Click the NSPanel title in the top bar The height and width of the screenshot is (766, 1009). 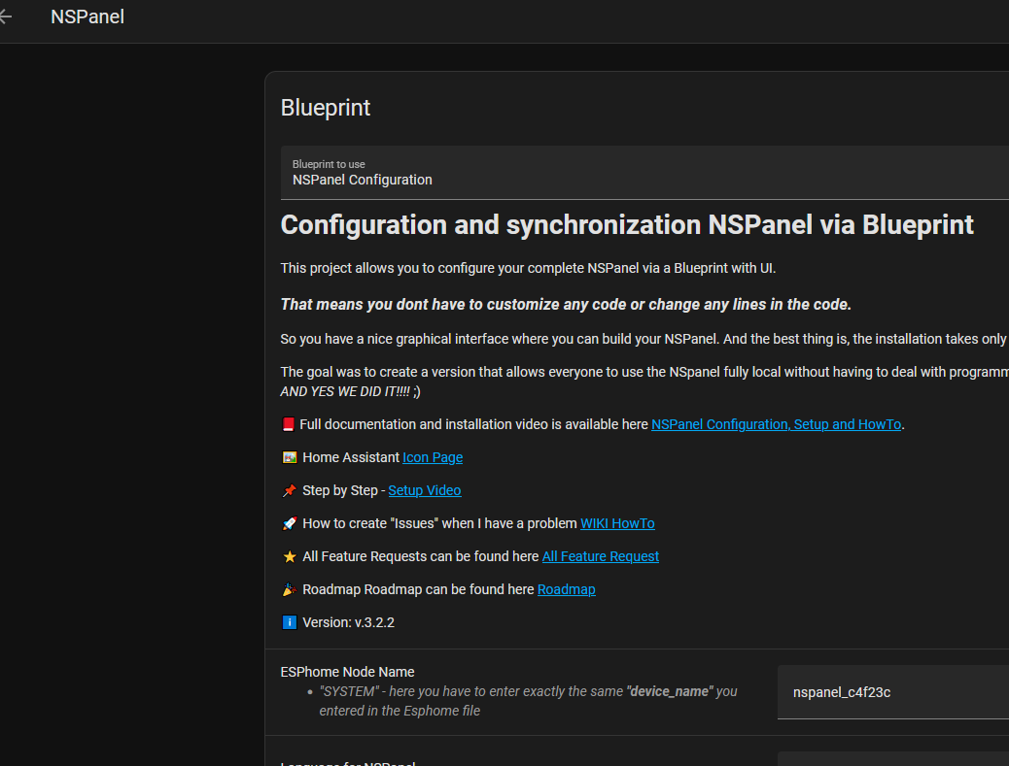coord(87,17)
